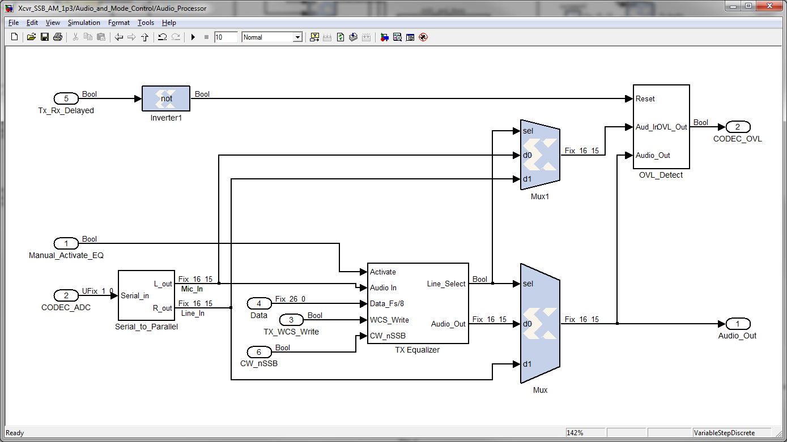Select input port 6 CW_nSSB
The height and width of the screenshot is (442, 787).
click(260, 352)
